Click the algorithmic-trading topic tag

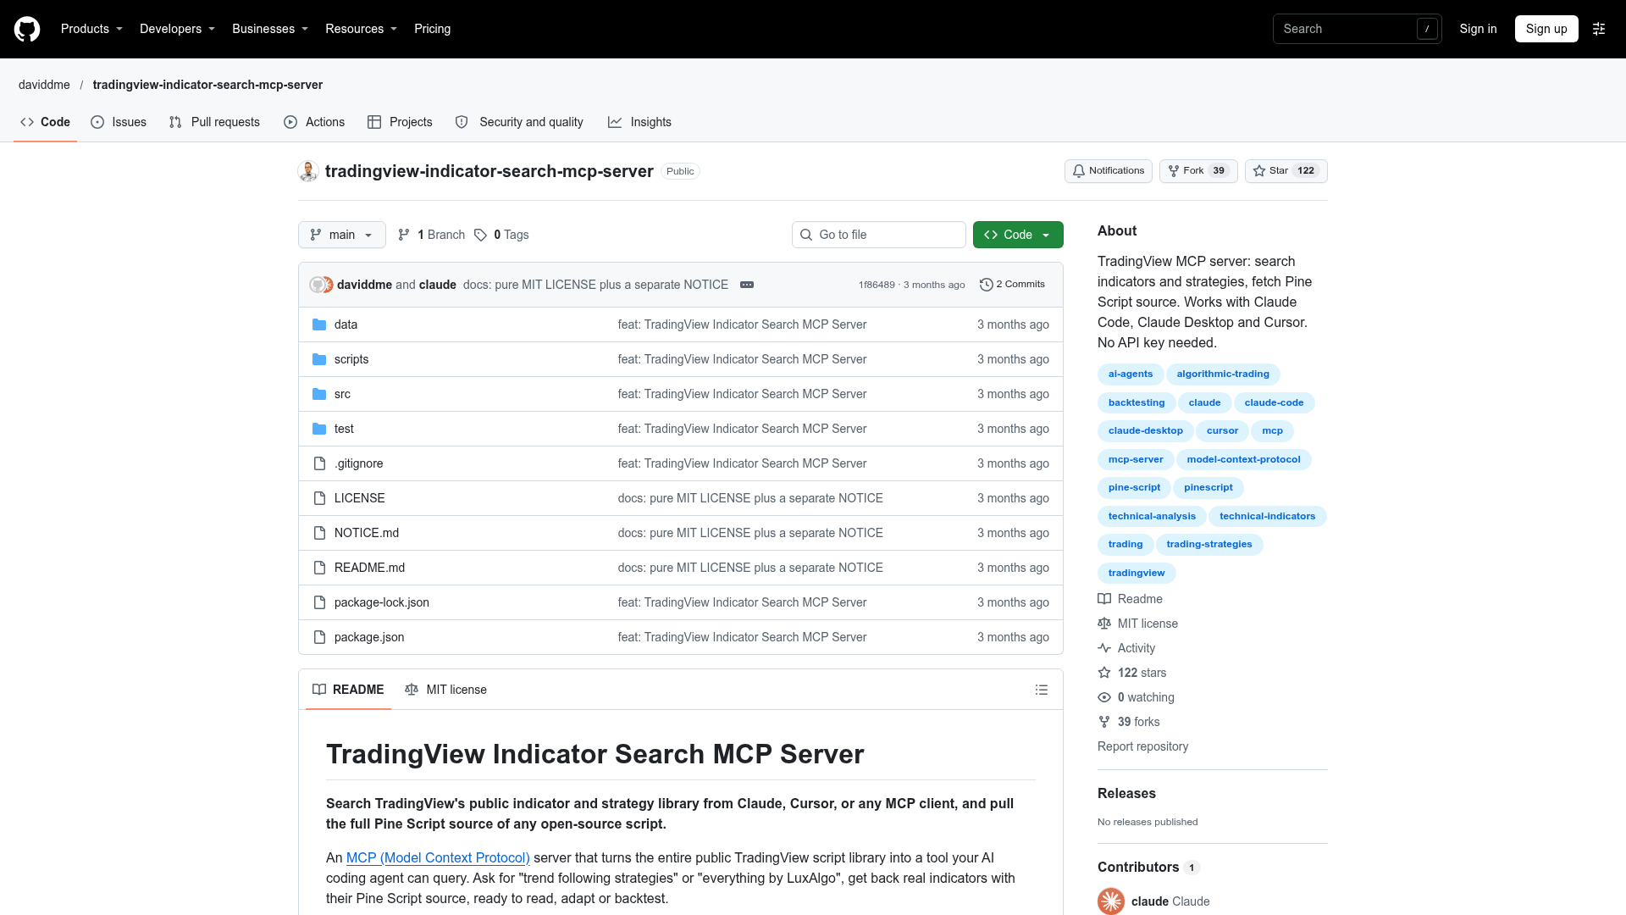click(x=1223, y=374)
